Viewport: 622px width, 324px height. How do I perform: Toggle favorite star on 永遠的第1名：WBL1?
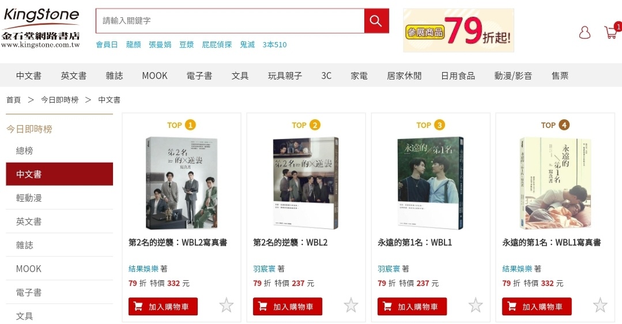[x=475, y=306]
